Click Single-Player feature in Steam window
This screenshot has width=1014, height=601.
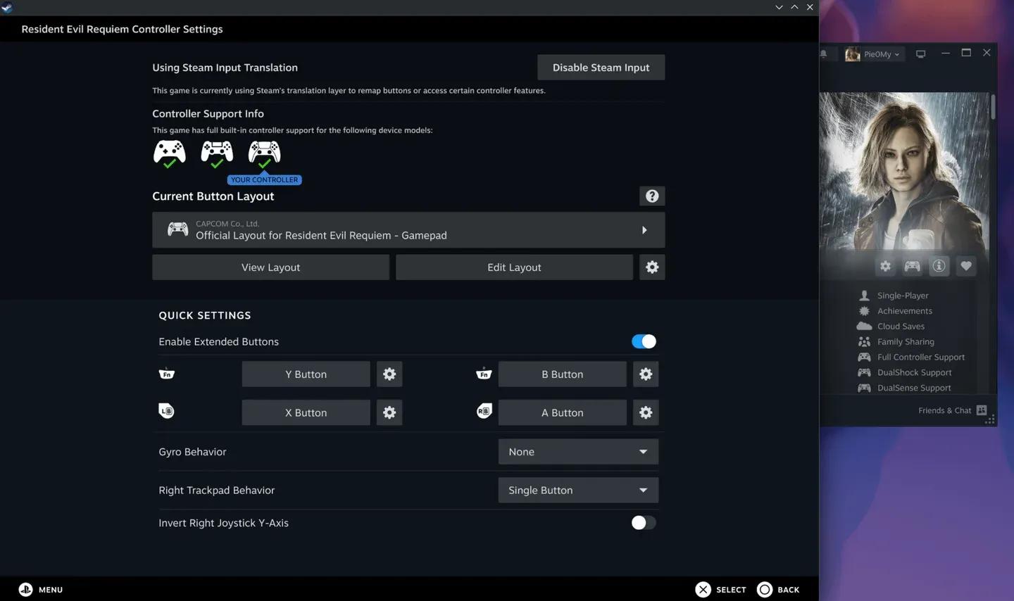903,296
